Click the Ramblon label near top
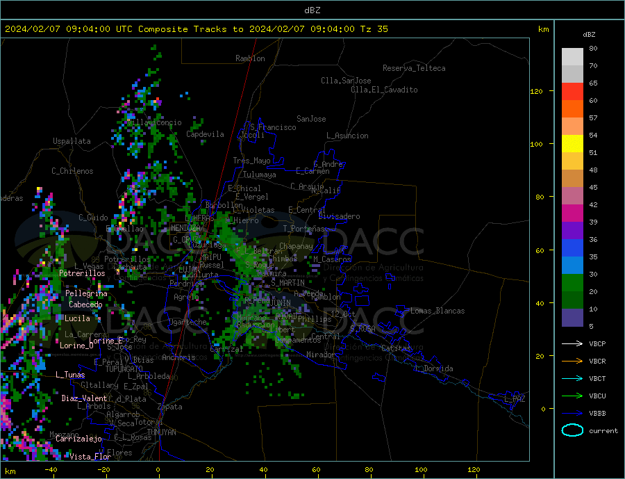This screenshot has height=479, width=625. [250, 58]
